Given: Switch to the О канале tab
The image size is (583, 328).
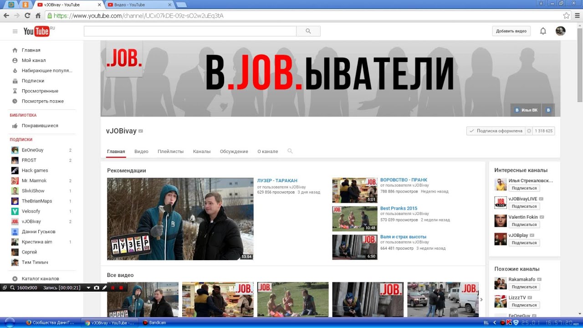Looking at the screenshot, I should (x=267, y=151).
